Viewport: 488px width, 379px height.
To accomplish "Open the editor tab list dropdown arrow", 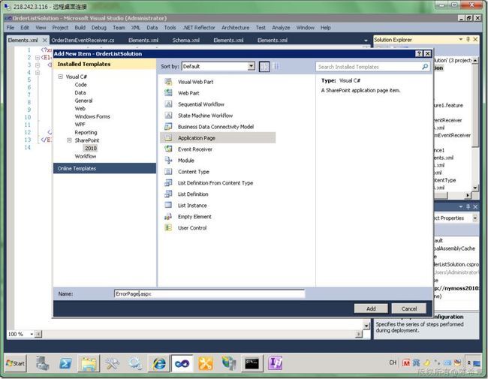I will coord(366,40).
